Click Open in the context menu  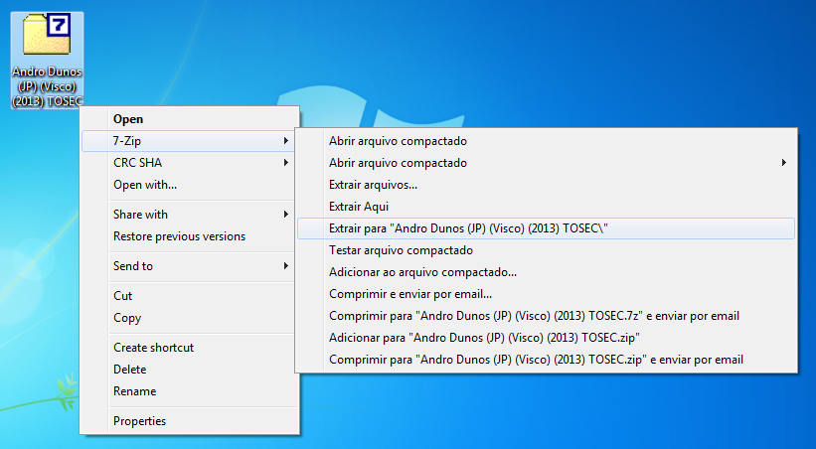click(x=128, y=119)
